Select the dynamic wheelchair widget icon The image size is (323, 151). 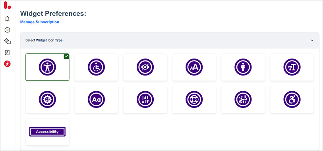[x=292, y=100]
